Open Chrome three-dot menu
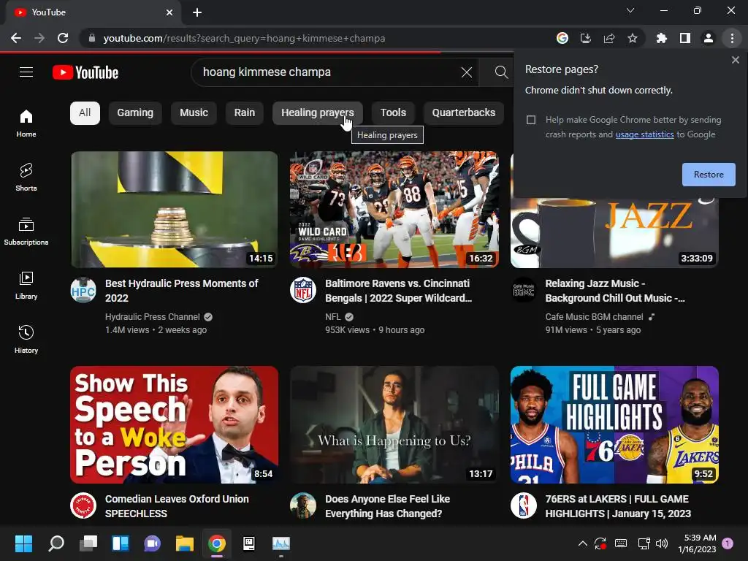This screenshot has height=561, width=748. [732, 38]
